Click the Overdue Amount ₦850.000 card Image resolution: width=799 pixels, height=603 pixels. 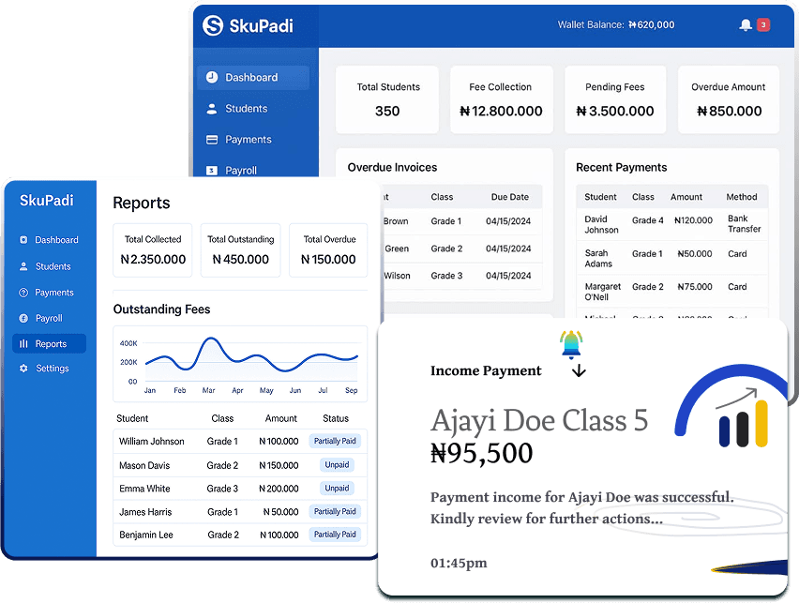(x=729, y=99)
